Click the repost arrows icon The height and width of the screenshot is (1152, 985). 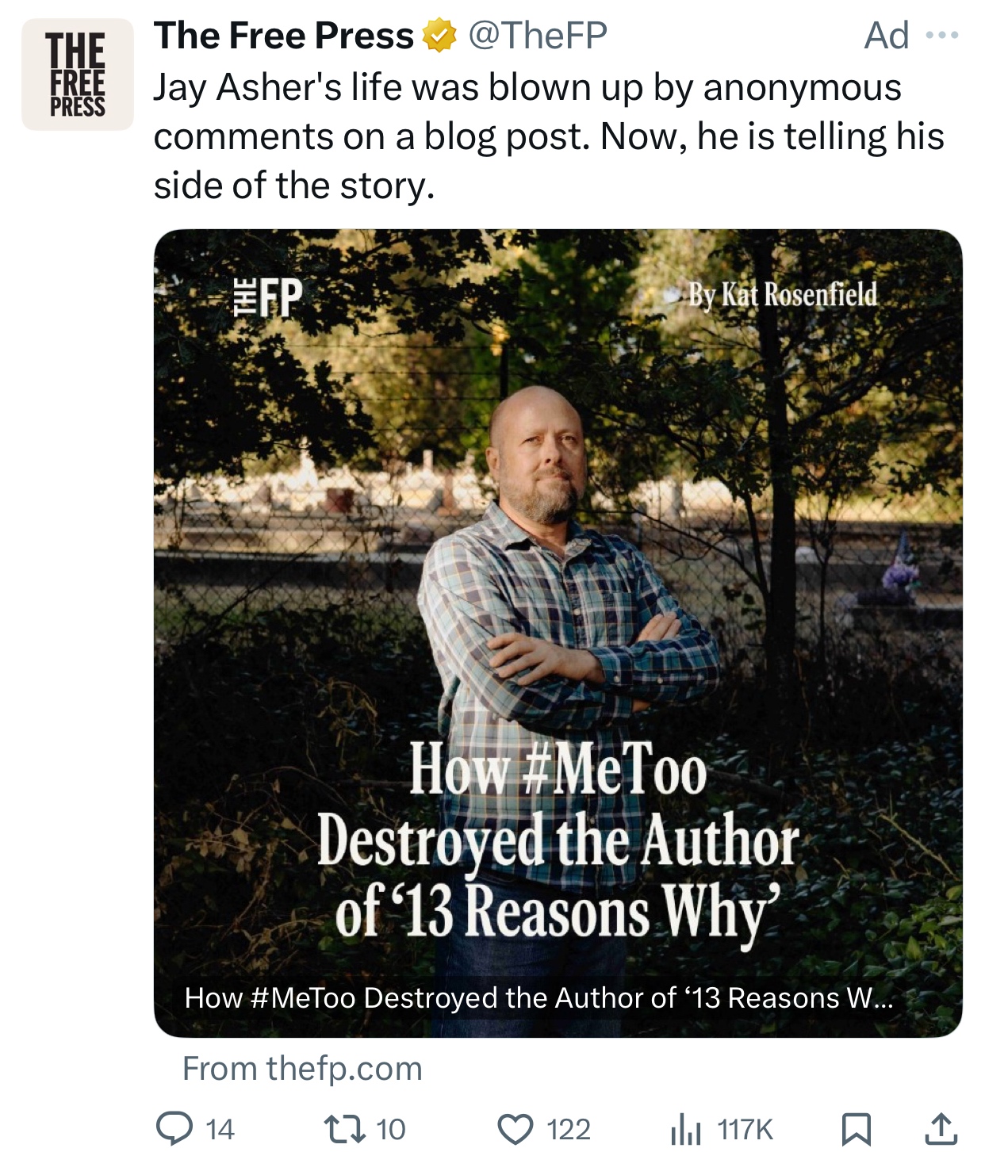click(344, 1128)
